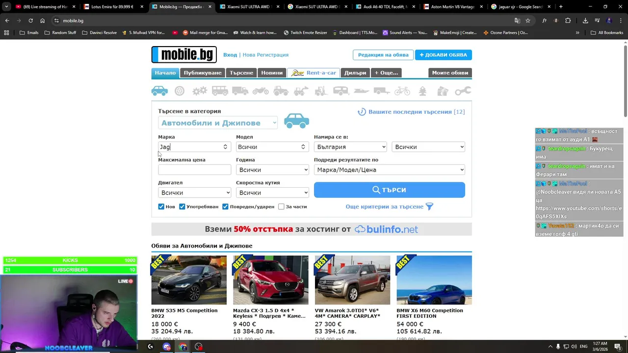Select the forklift category icon

(321, 91)
